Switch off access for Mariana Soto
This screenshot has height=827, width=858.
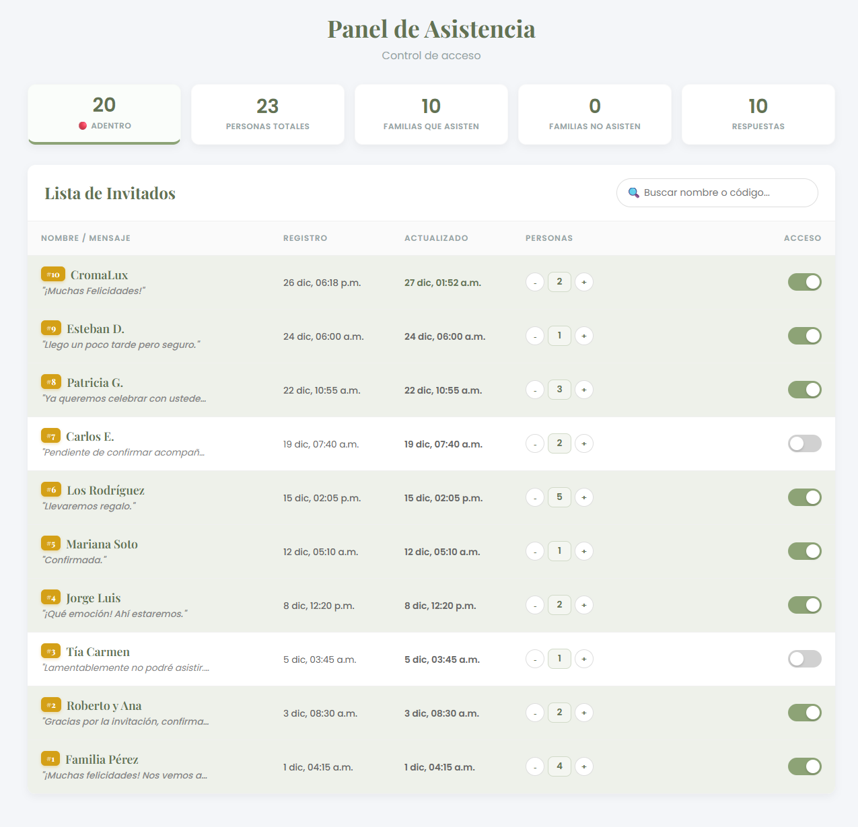coord(804,551)
